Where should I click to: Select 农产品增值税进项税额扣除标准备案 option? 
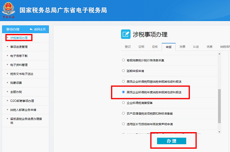coord(123,113)
